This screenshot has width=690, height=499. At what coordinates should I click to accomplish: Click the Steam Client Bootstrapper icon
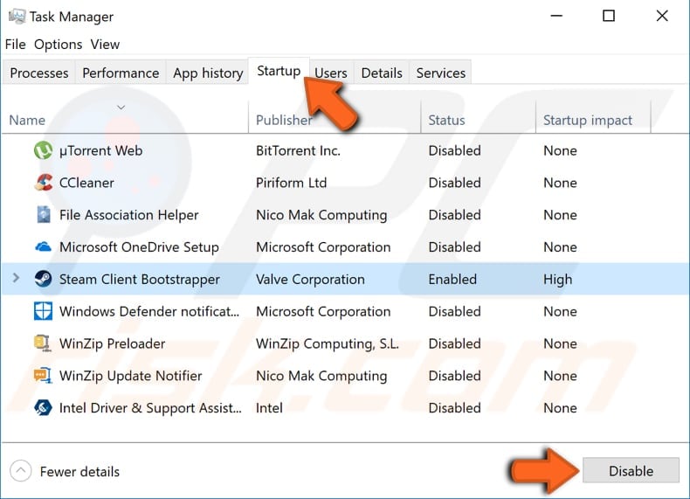(x=43, y=280)
